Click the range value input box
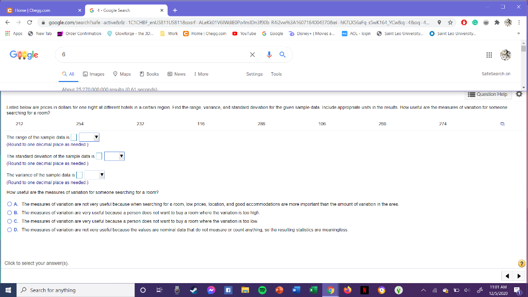 74,137
